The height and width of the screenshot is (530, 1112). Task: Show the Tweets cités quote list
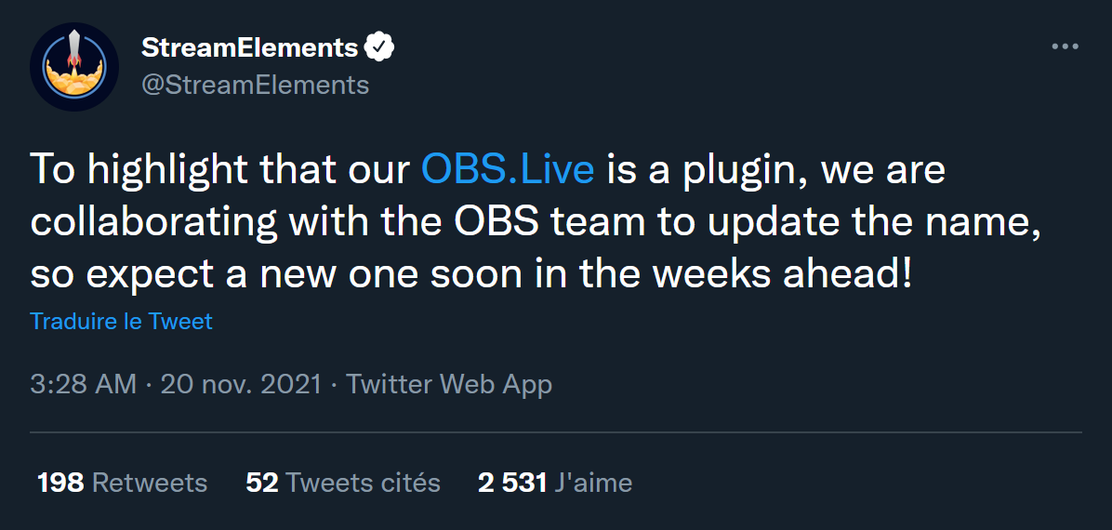tap(363, 483)
